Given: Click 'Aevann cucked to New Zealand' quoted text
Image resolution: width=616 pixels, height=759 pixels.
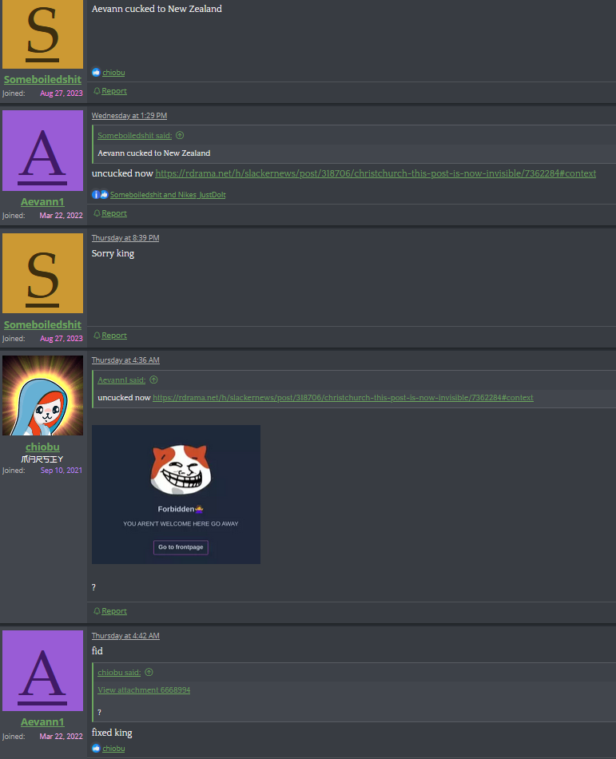Looking at the screenshot, I should pos(154,153).
